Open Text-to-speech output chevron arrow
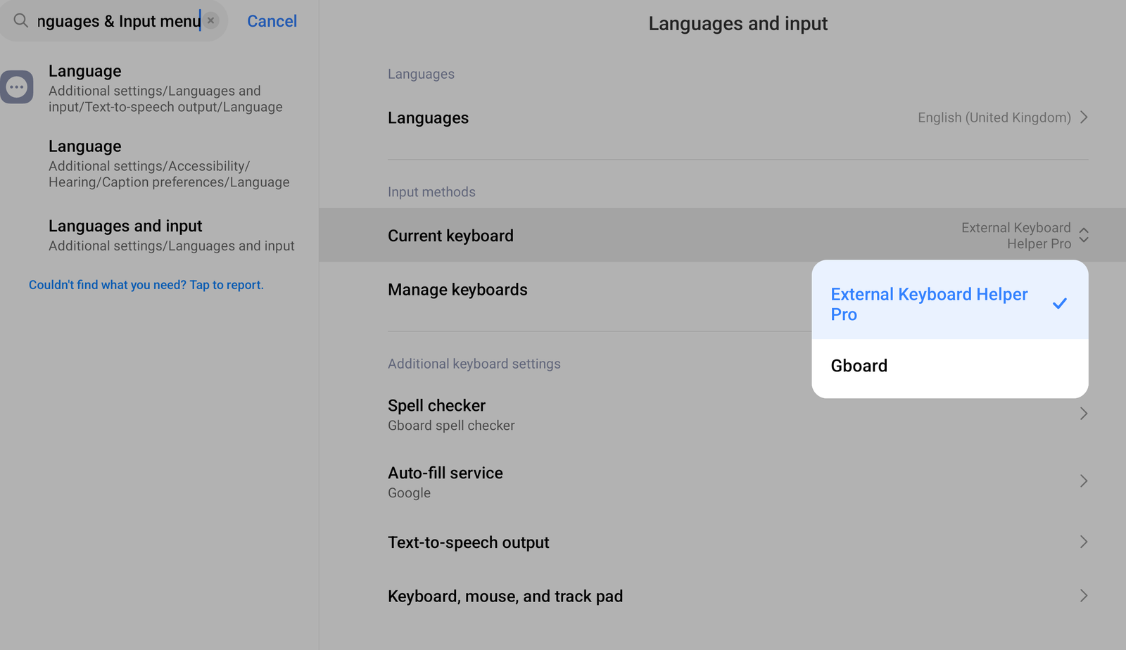Viewport: 1126px width, 650px height. pyautogui.click(x=1084, y=542)
